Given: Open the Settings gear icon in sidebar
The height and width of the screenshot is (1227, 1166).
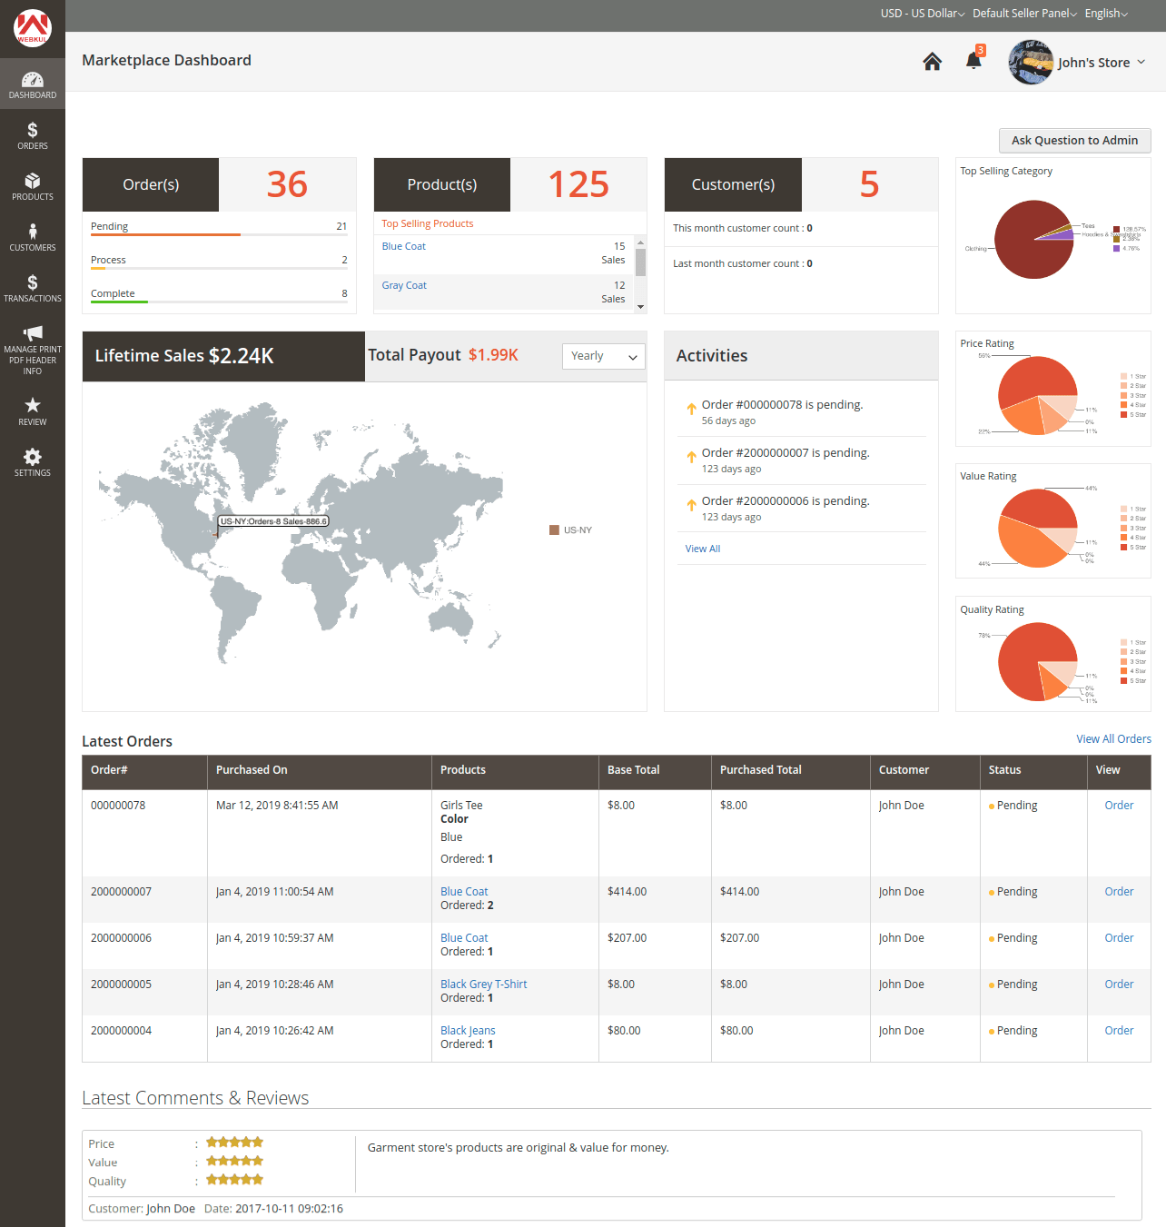Looking at the screenshot, I should [x=33, y=456].
